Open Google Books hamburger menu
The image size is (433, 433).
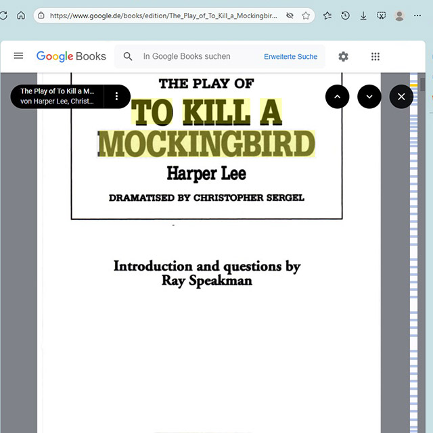pyautogui.click(x=18, y=55)
